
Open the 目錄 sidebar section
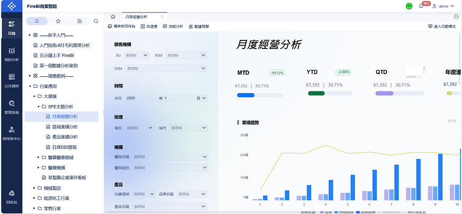tap(12, 28)
